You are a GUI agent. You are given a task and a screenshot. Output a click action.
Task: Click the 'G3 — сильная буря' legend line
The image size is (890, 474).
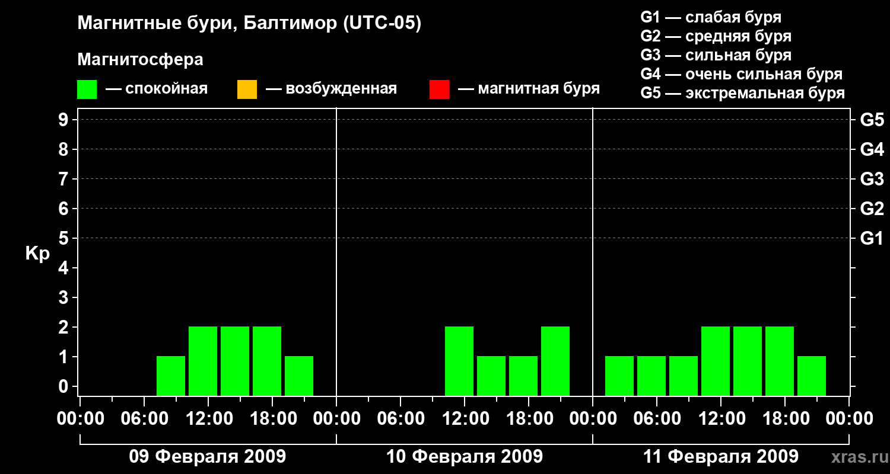(x=716, y=55)
